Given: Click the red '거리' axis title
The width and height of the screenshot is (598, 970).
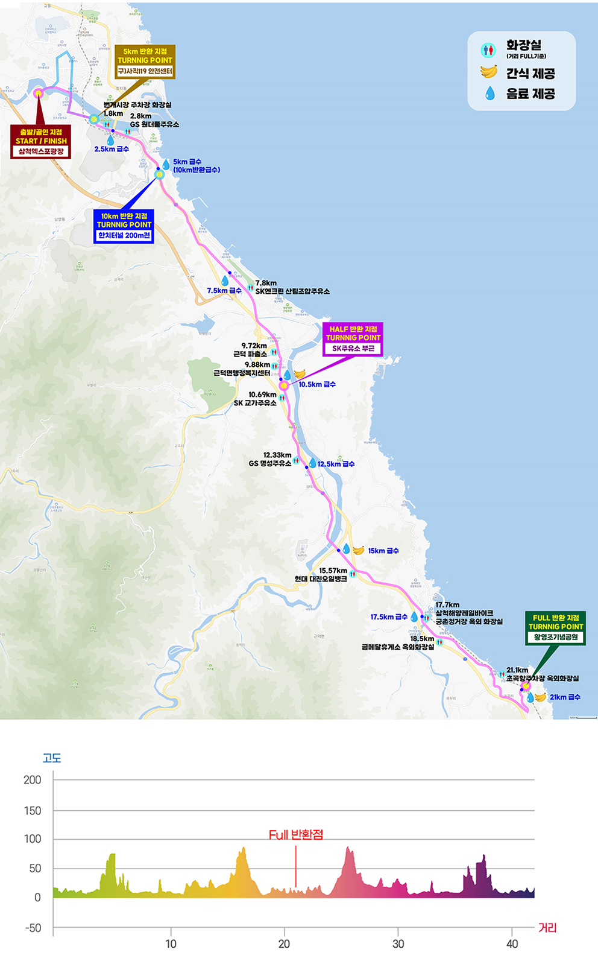Looking at the screenshot, I should tap(547, 928).
